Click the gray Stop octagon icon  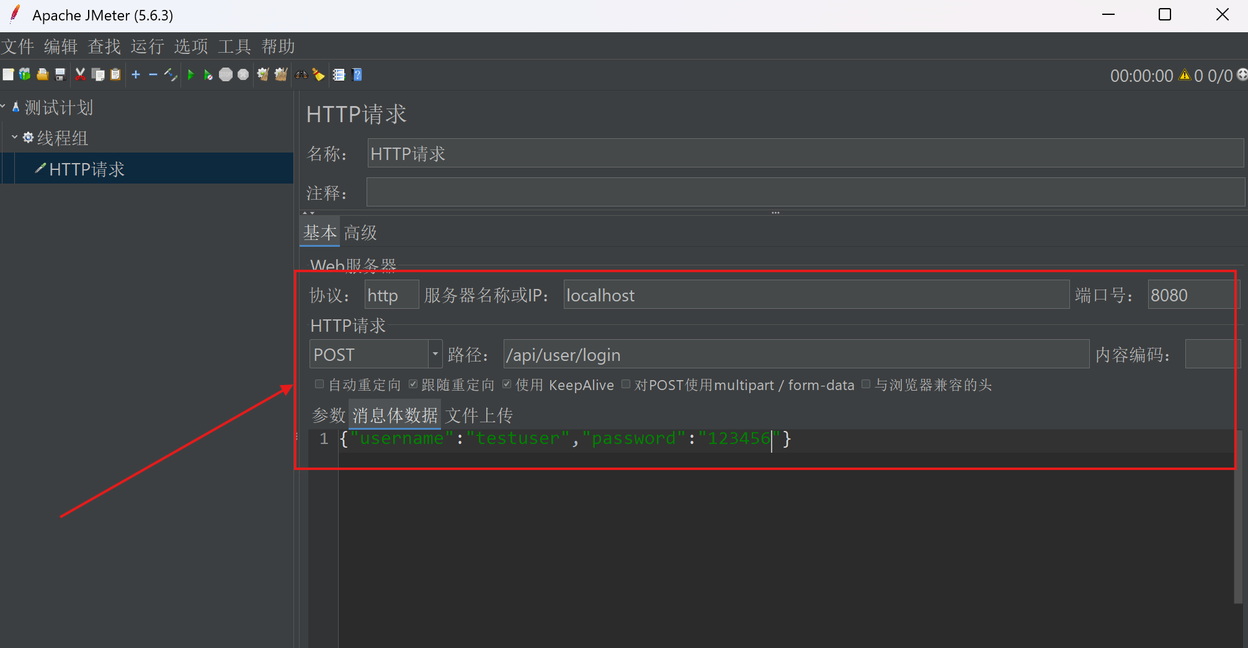pos(226,75)
